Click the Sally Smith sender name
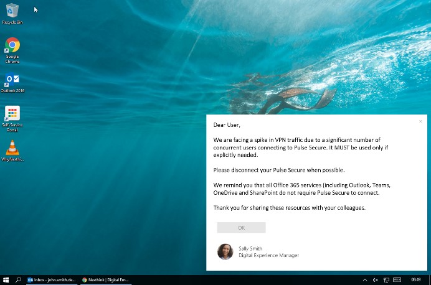431x285 pixels. pos(250,248)
